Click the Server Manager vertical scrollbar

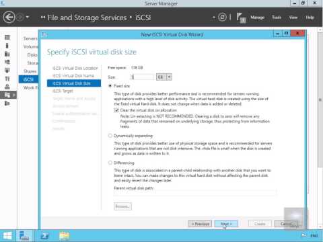pyautogui.click(x=320, y=99)
